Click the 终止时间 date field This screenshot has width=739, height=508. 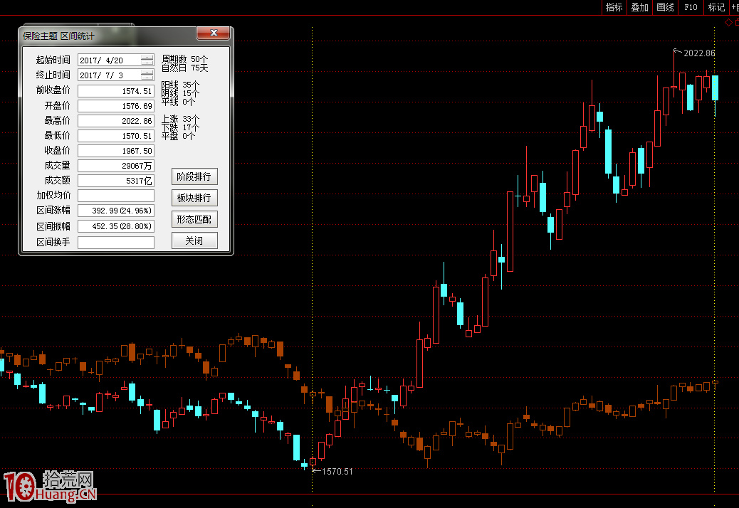coord(109,75)
